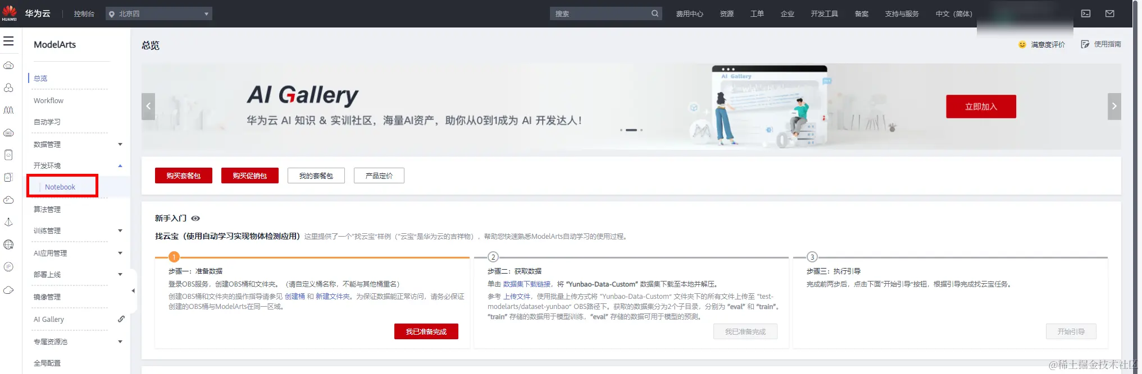Click the left rail icon below the document

click(x=8, y=178)
